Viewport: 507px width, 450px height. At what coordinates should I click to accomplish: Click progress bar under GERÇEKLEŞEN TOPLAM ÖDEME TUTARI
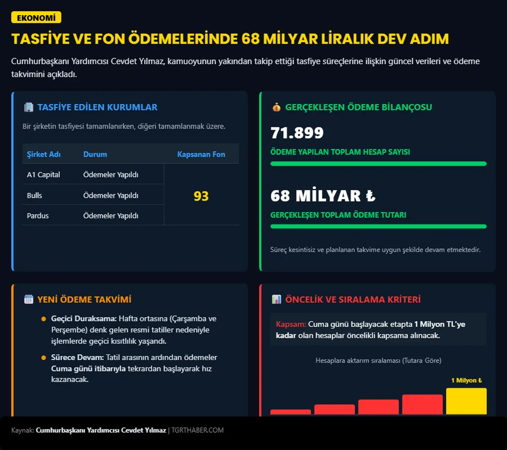(x=378, y=226)
